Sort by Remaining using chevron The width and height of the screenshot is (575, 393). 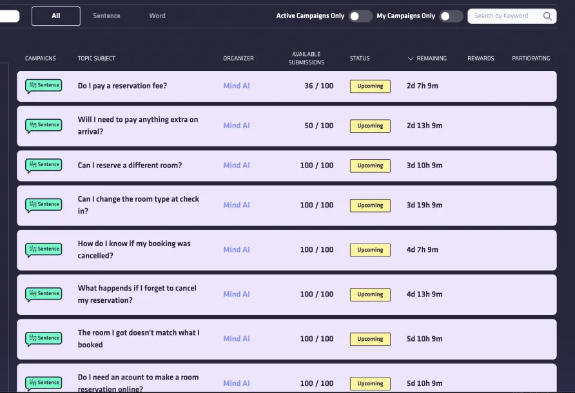coord(411,59)
